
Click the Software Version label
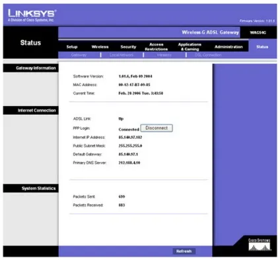point(88,76)
